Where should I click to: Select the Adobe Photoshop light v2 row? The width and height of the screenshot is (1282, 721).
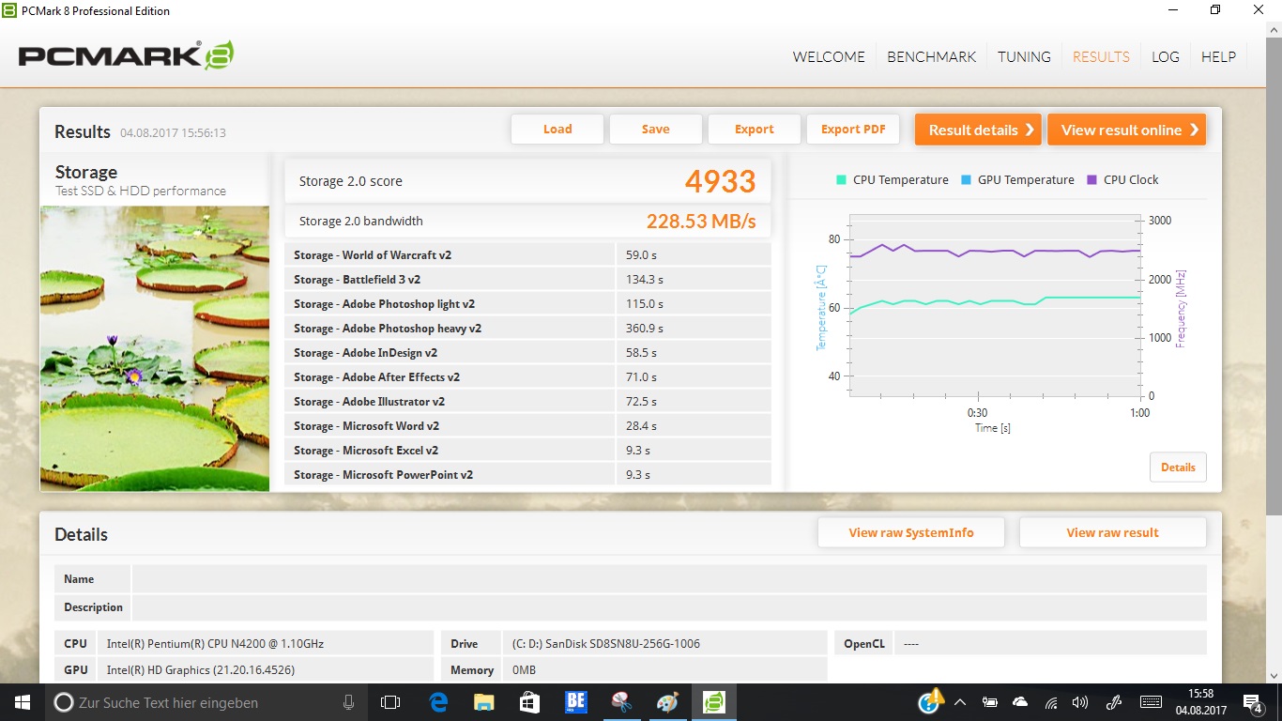click(527, 303)
